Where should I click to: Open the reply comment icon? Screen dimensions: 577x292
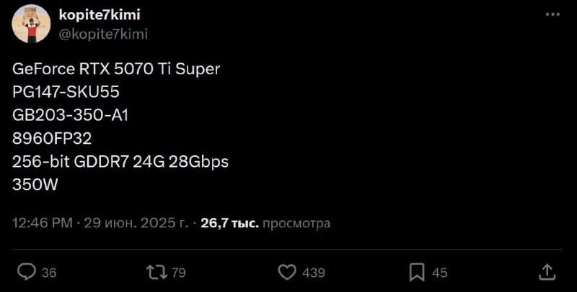[x=27, y=272]
